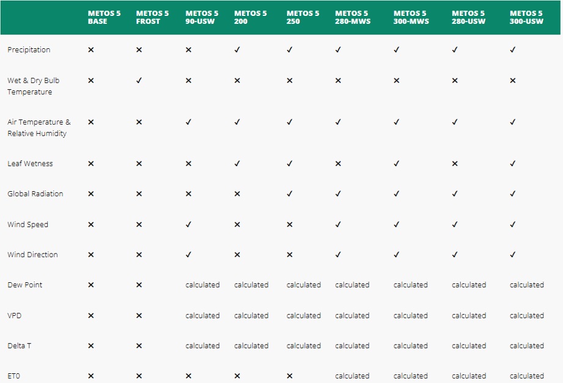The height and width of the screenshot is (383, 563).
Task: Click the Precipitation cross under METOS 5 BASE
Action: click(91, 50)
